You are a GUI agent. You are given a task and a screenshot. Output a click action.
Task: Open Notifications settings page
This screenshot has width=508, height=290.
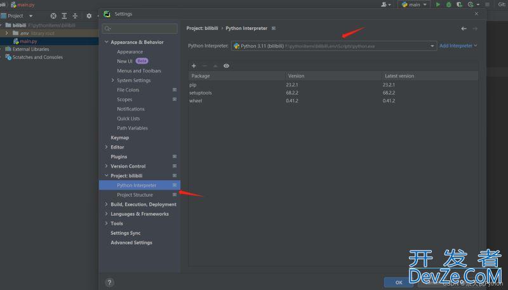(x=131, y=109)
